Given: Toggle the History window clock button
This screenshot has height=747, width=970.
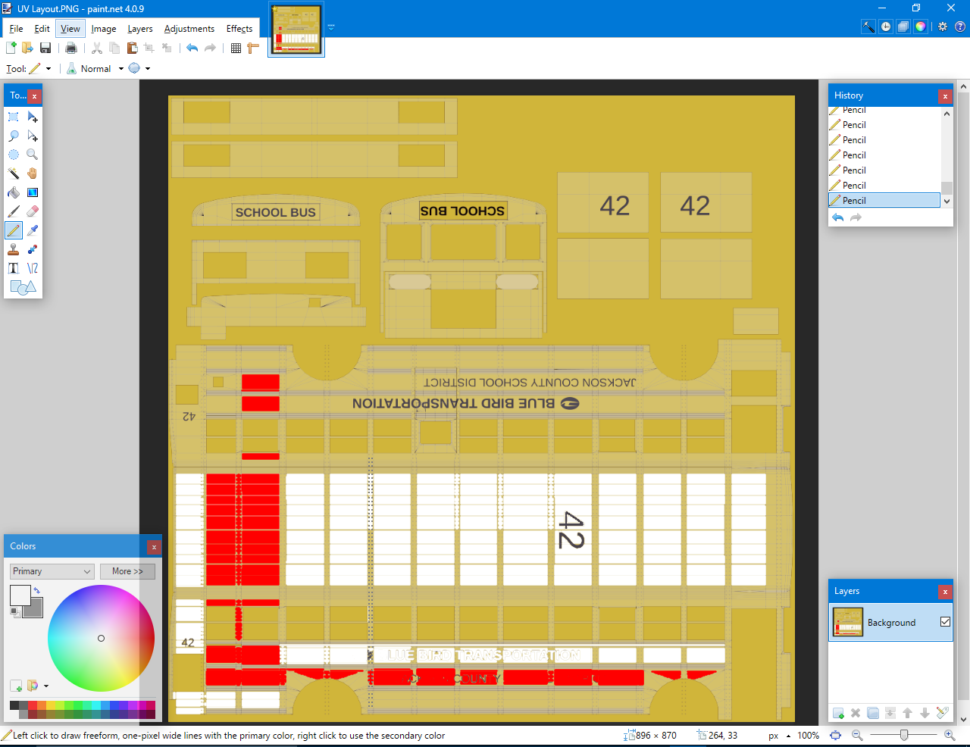Looking at the screenshot, I should point(886,27).
